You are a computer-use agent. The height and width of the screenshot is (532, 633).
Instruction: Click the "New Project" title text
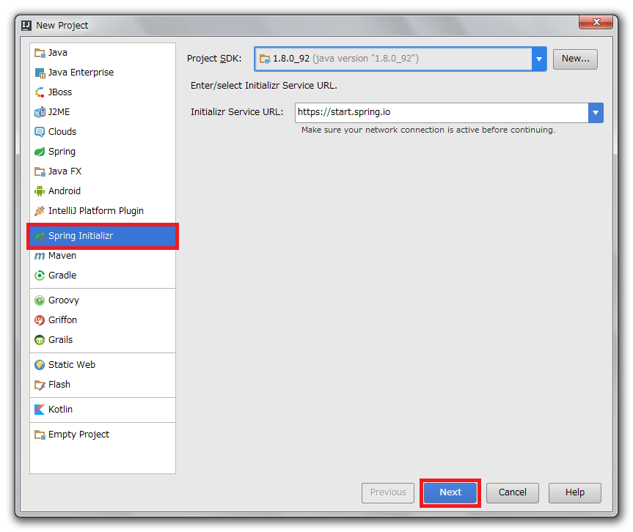coord(62,26)
